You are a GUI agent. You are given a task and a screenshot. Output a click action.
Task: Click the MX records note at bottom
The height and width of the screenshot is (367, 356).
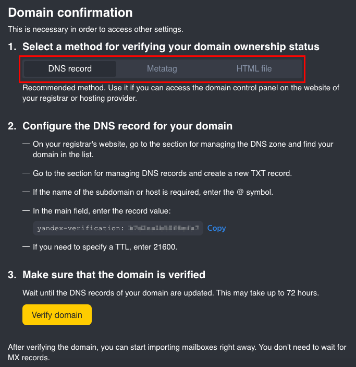click(177, 352)
